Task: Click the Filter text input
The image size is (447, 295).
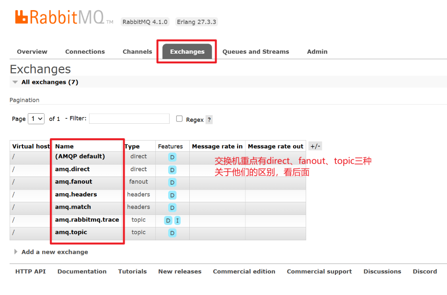Action: 129,118
